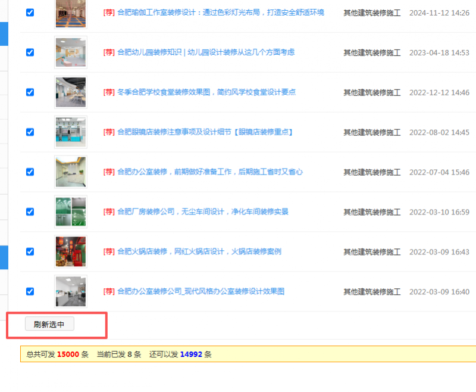
Task: Click date 2023-04-18 14:53
Action: pos(439,52)
